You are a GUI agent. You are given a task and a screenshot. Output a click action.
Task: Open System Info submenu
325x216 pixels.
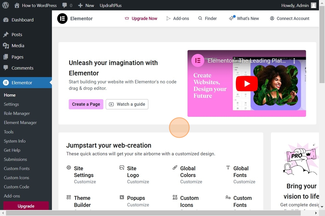(15, 141)
